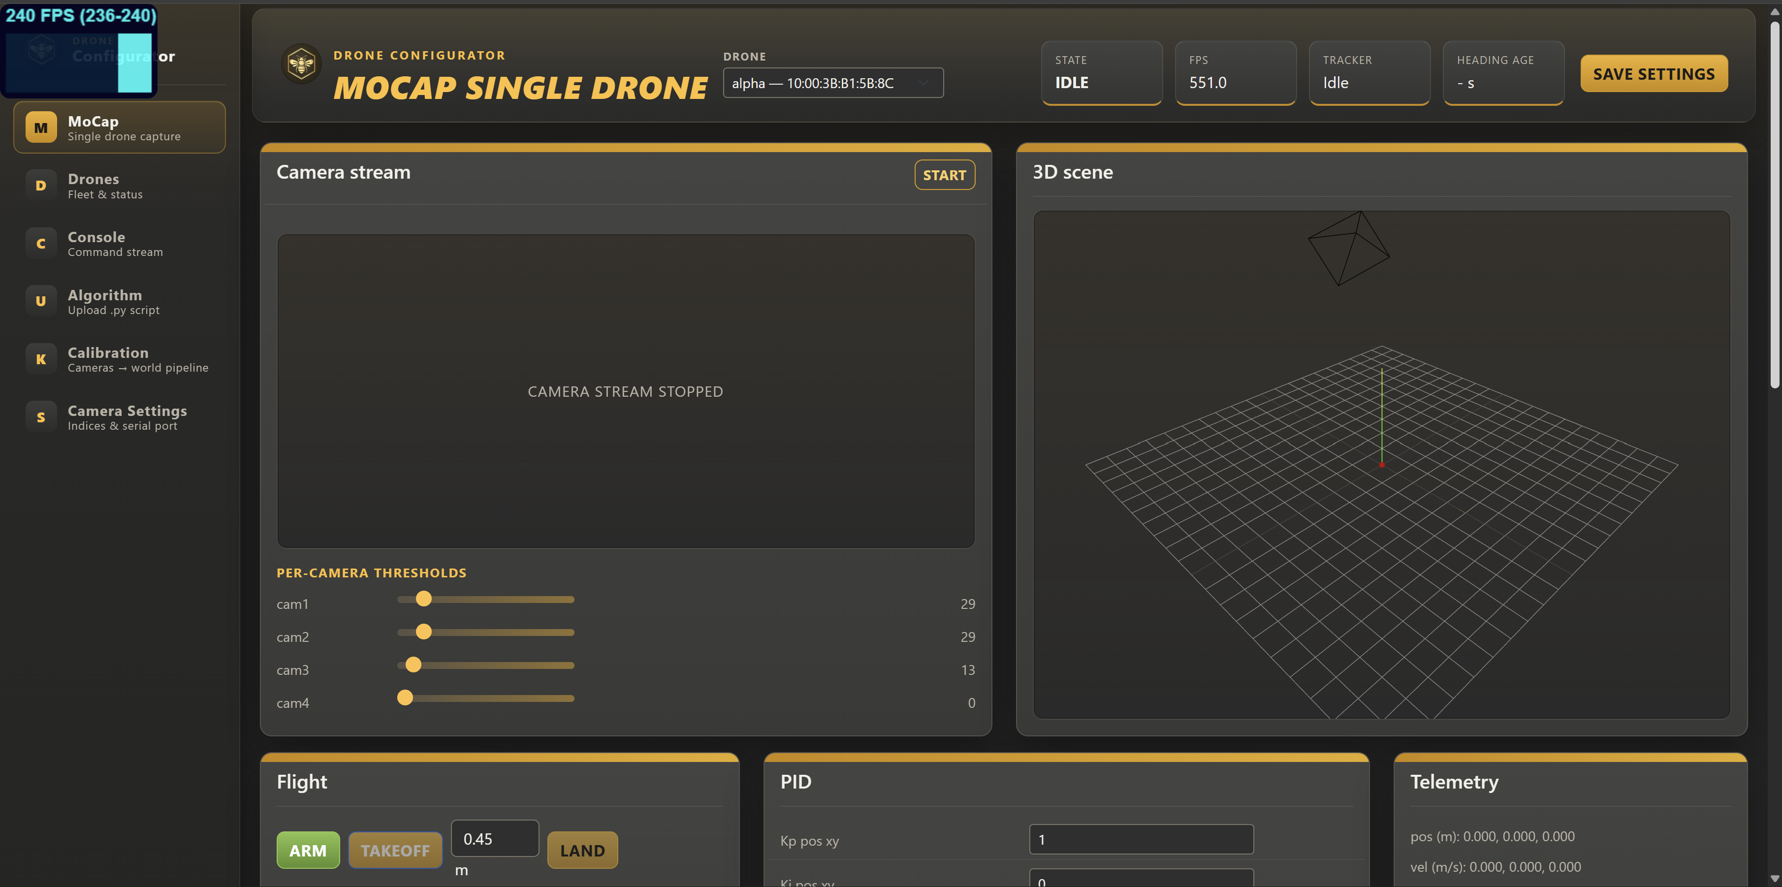Open the MoCap single drone capture page

click(120, 128)
